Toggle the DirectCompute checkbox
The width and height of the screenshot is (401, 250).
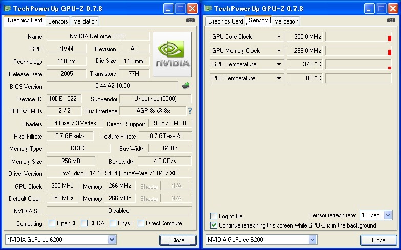coord(141,223)
